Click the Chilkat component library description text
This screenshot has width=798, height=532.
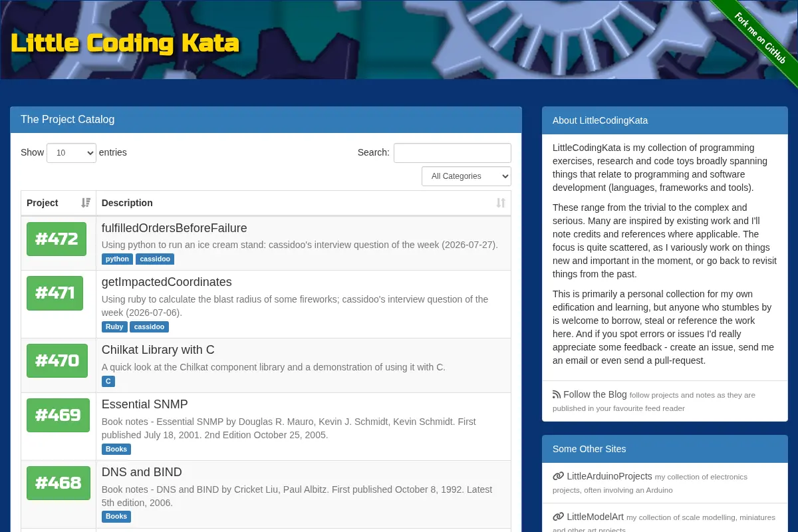click(273, 367)
